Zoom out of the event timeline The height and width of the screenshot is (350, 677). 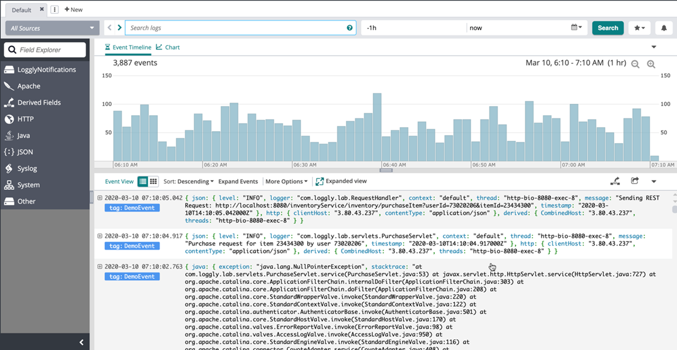pos(635,64)
